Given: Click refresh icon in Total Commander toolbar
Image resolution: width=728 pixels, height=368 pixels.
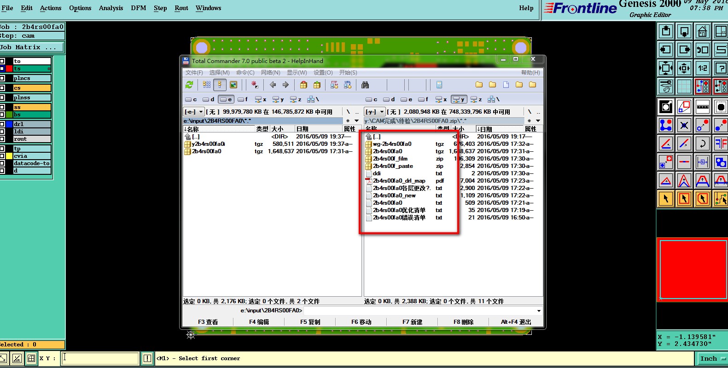Looking at the screenshot, I should (189, 85).
